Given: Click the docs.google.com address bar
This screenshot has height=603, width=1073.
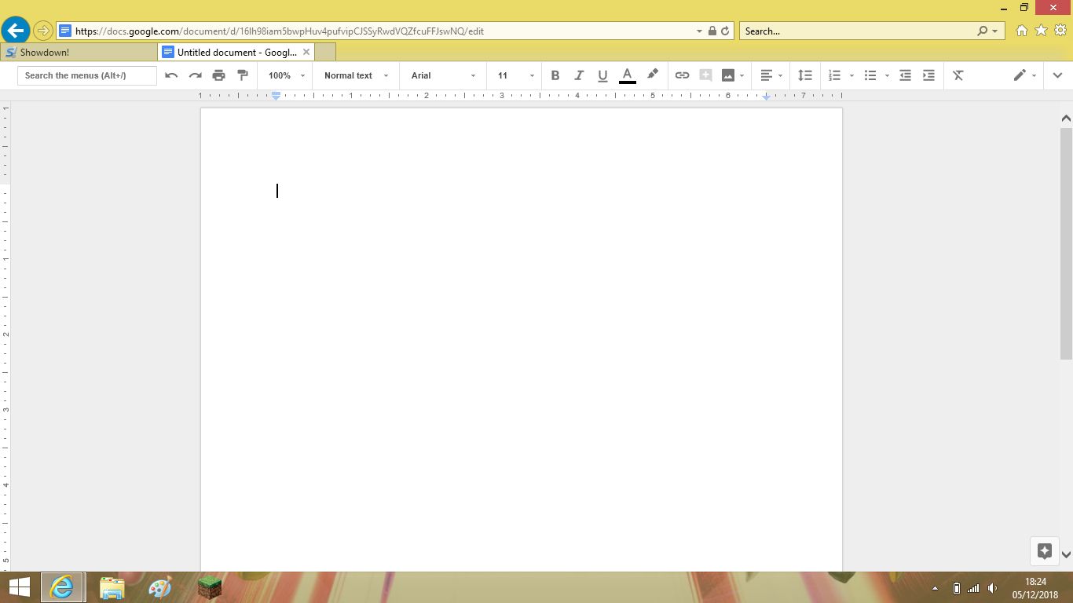Looking at the screenshot, I should (x=377, y=31).
